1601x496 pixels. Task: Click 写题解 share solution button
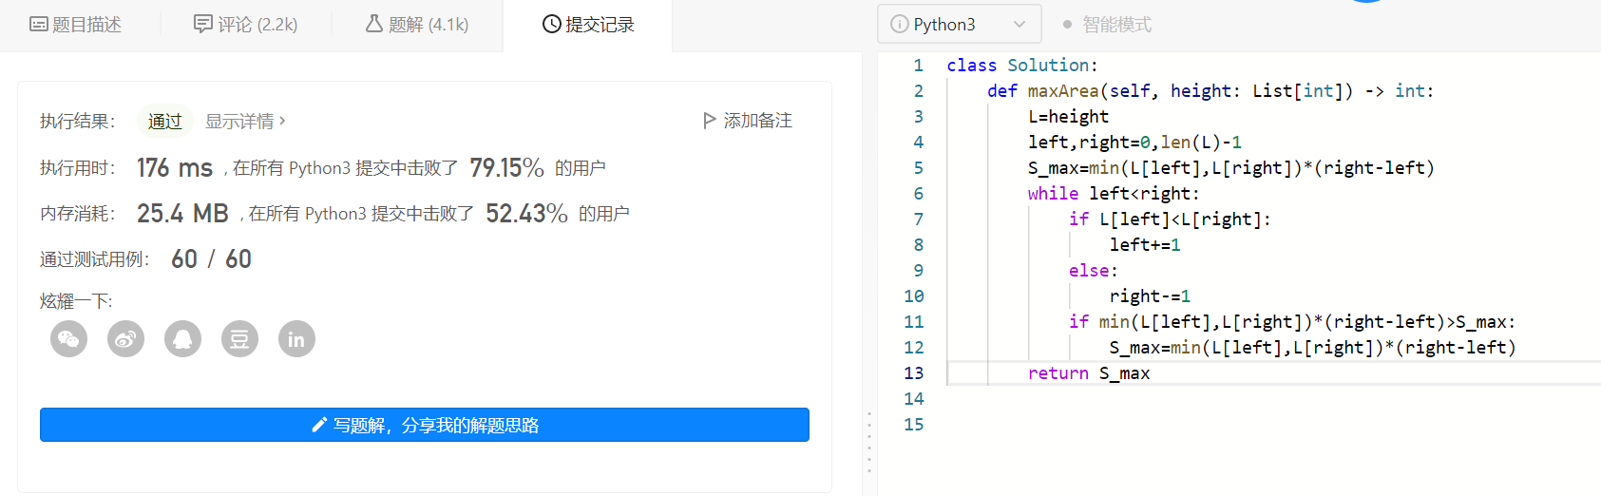pyautogui.click(x=425, y=425)
